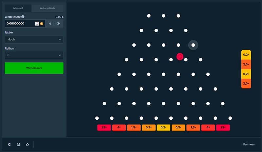Screen dimensions: 262x152
Task: Open the Risiko dropdown showing Hoch
Action: pyautogui.click(x=34, y=39)
